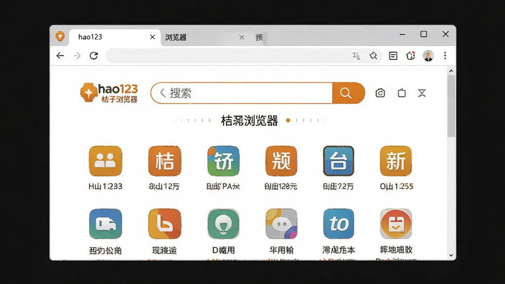Click the orange active carousel dot
This screenshot has height=284, width=505.
[288, 120]
